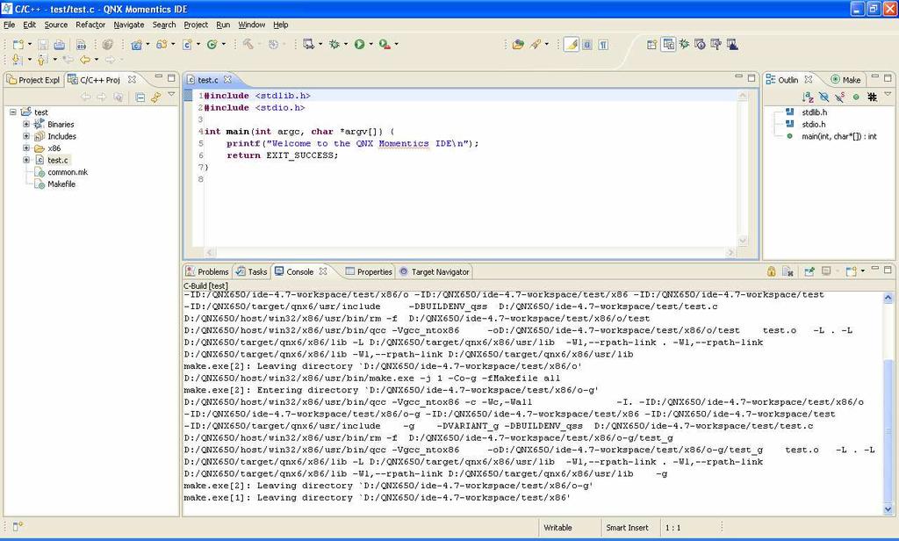The width and height of the screenshot is (899, 541).
Task: Toggle Block Selection mode icon
Action: click(587, 45)
